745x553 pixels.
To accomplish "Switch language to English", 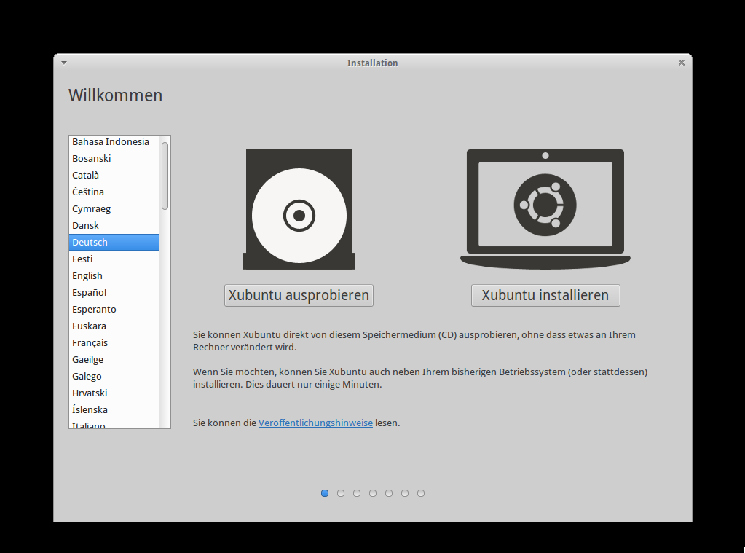I will [114, 276].
